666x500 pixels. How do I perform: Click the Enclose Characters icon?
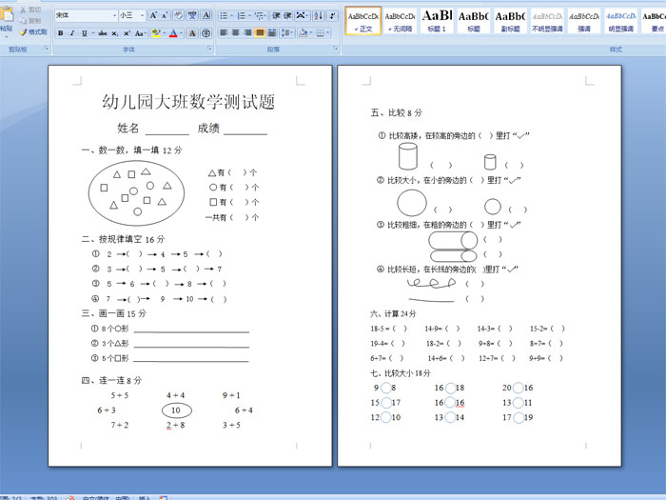point(206,32)
